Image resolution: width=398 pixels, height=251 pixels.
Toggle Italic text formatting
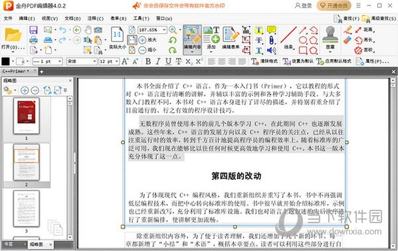click(x=158, y=61)
